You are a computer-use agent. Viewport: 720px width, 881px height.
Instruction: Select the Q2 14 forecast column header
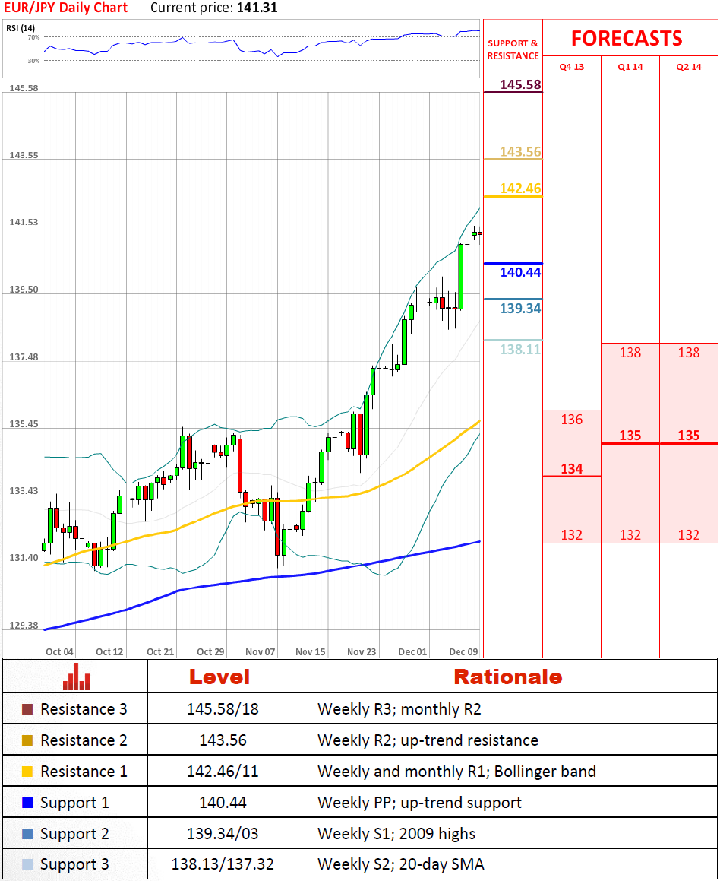tap(688, 67)
